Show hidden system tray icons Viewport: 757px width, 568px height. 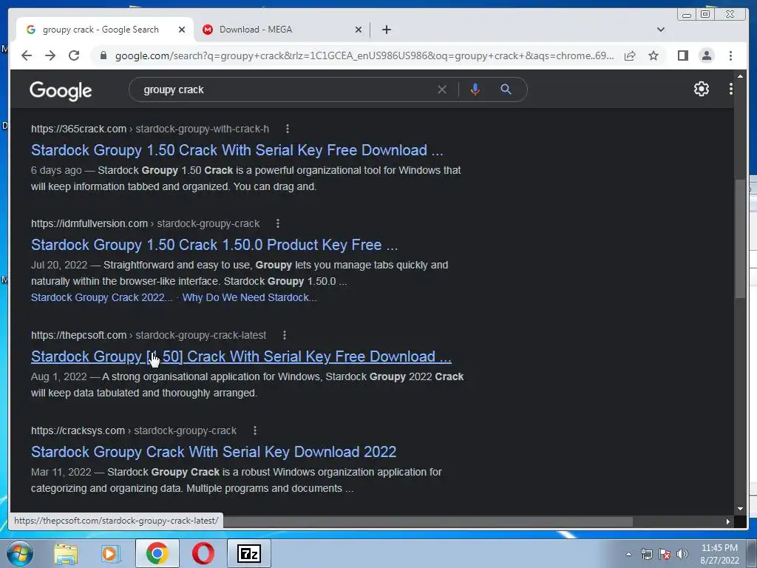coord(628,555)
